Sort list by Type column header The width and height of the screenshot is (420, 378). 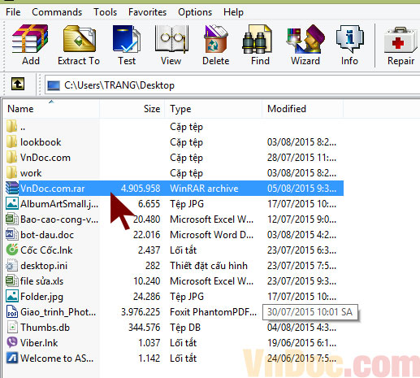coord(213,109)
